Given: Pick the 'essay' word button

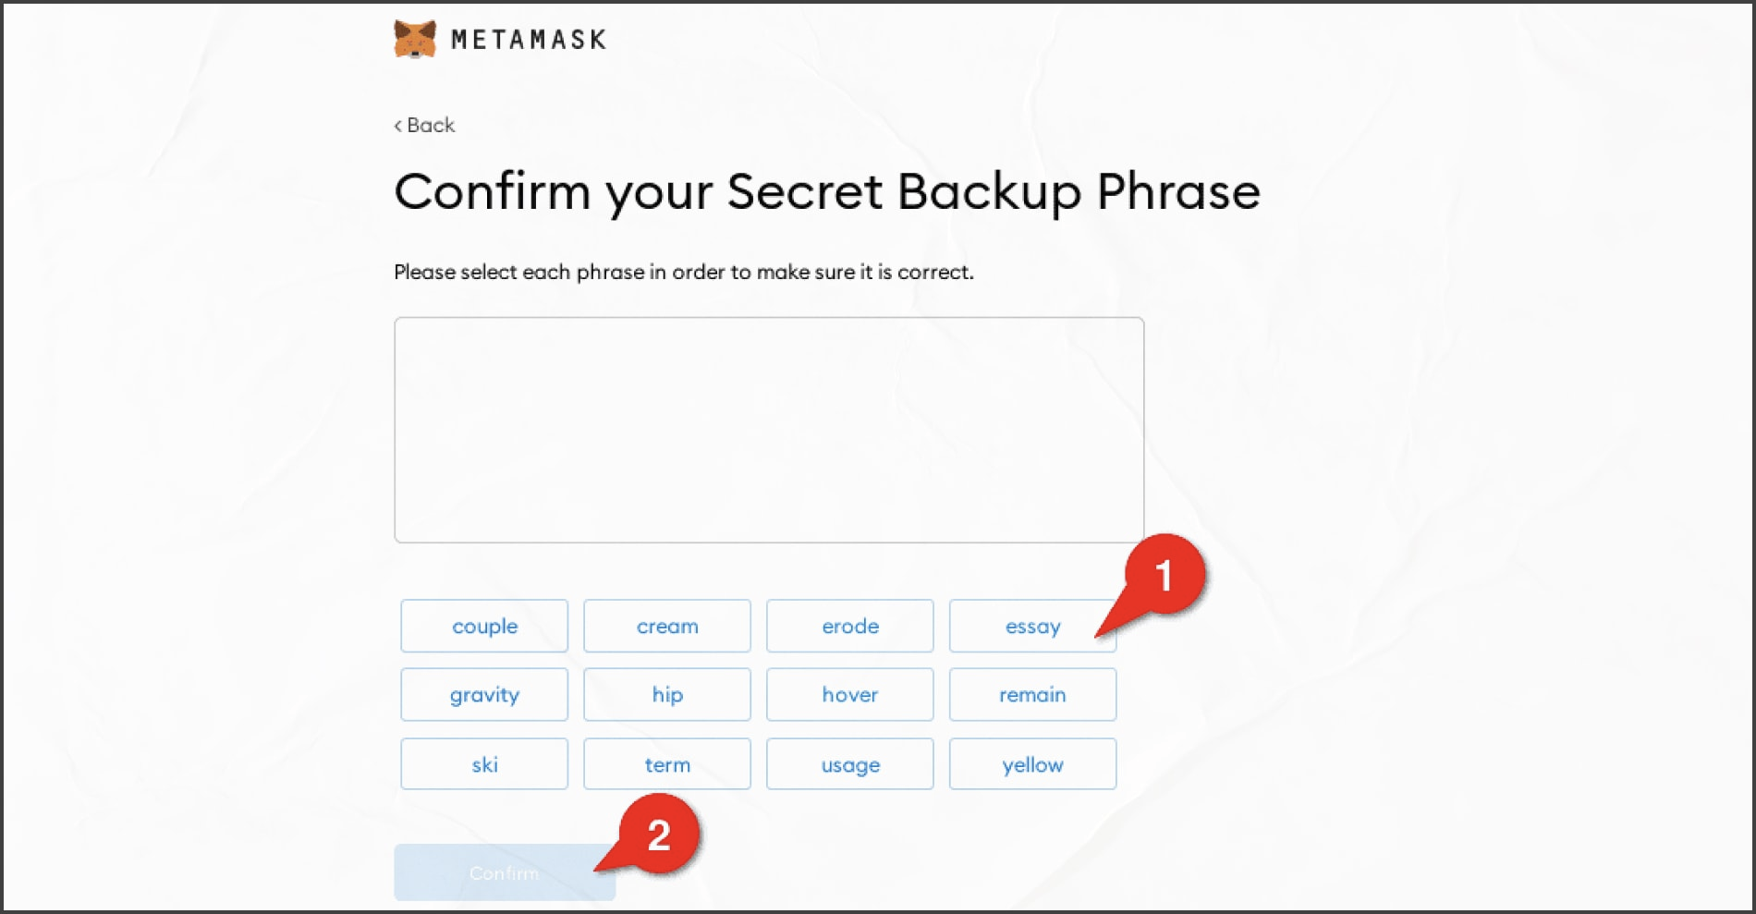Looking at the screenshot, I should pyautogui.click(x=1032, y=626).
